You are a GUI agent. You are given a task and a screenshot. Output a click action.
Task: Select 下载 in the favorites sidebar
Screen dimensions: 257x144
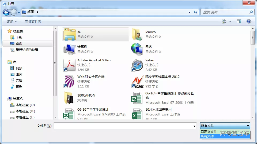click(x=19, y=38)
